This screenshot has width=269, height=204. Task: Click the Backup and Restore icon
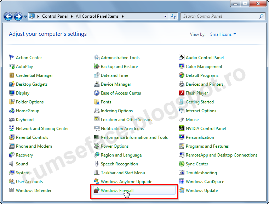pos(97,66)
